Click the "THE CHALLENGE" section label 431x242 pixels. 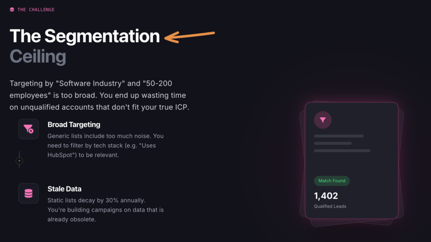[x=36, y=10]
